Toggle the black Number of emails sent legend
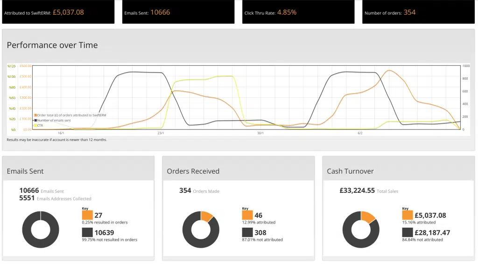 (x=52, y=121)
